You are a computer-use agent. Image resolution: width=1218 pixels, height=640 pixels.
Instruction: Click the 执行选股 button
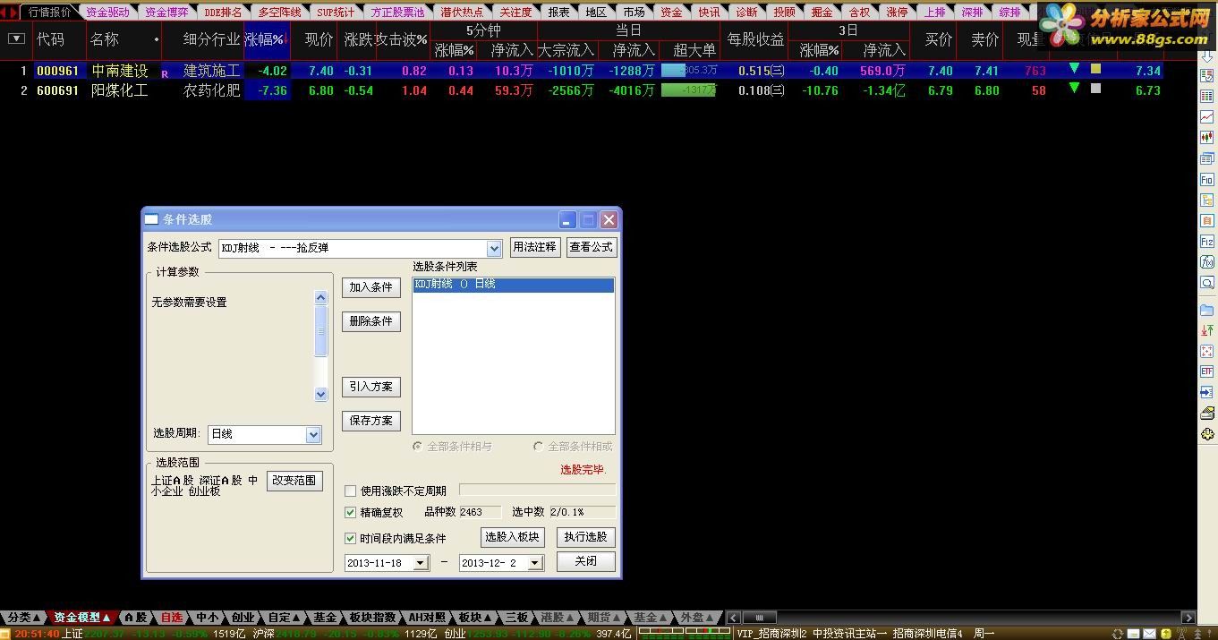[x=586, y=537]
